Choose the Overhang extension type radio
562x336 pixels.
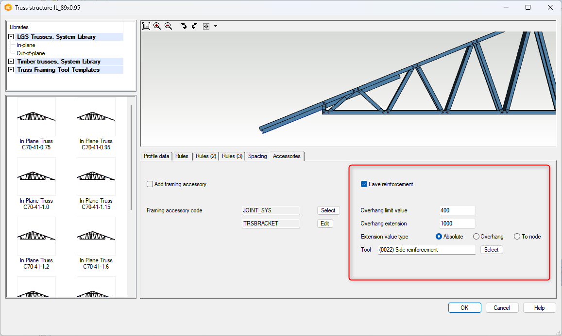tap(476, 237)
